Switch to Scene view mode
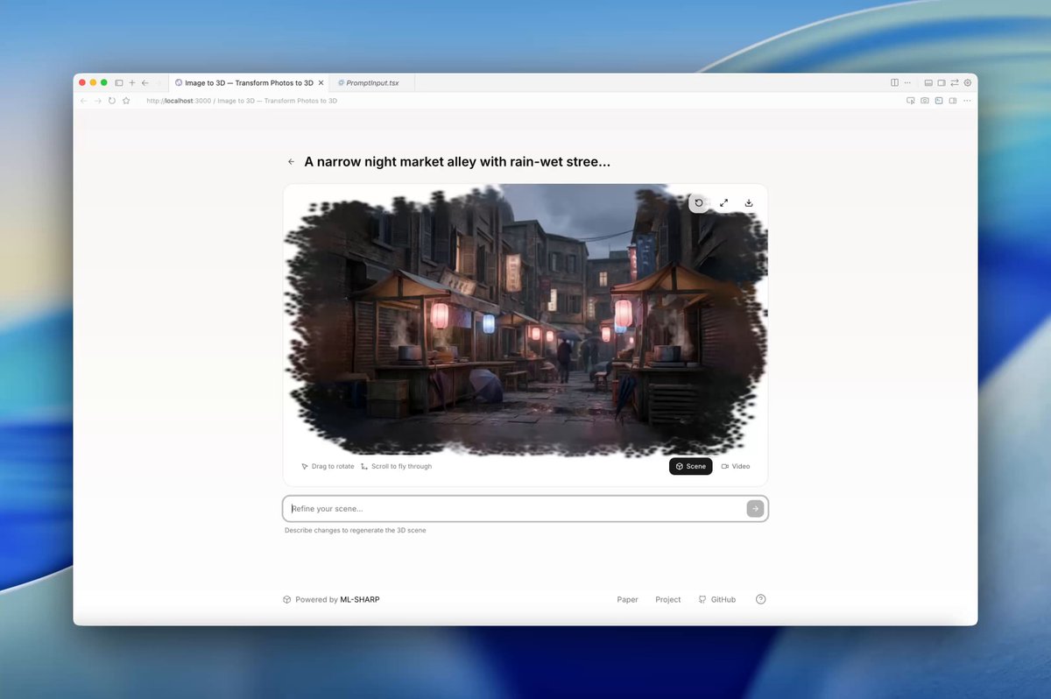The height and width of the screenshot is (699, 1051). (690, 467)
